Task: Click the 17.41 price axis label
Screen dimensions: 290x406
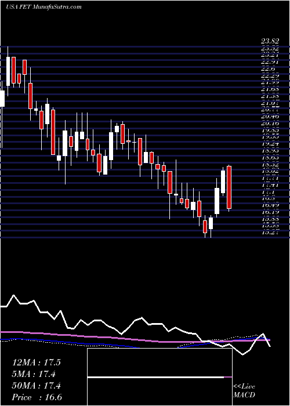Action: 270,184
